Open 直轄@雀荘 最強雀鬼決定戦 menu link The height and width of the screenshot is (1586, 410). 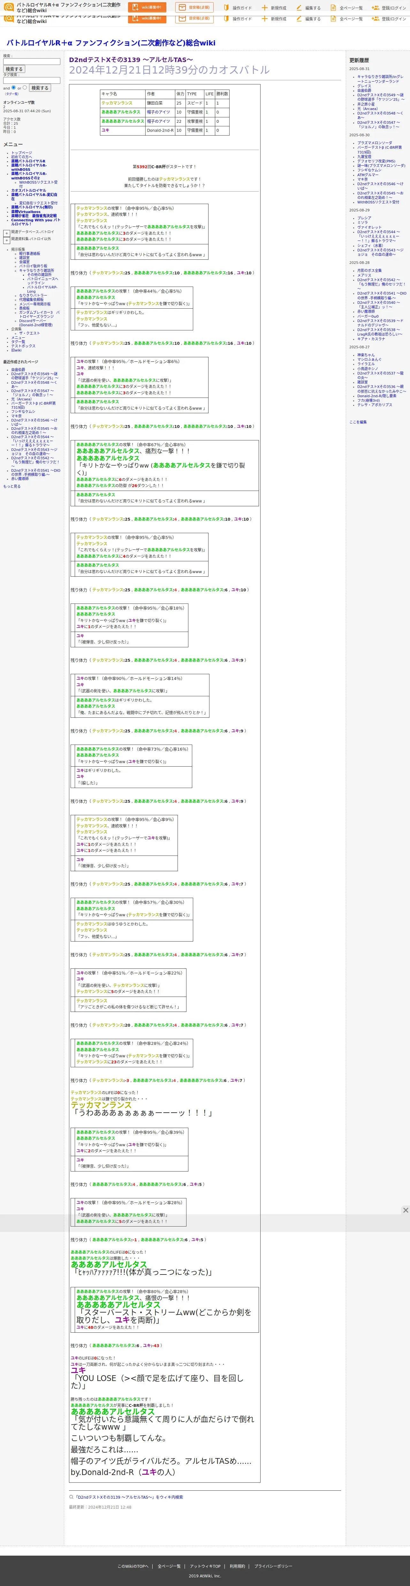point(34,216)
